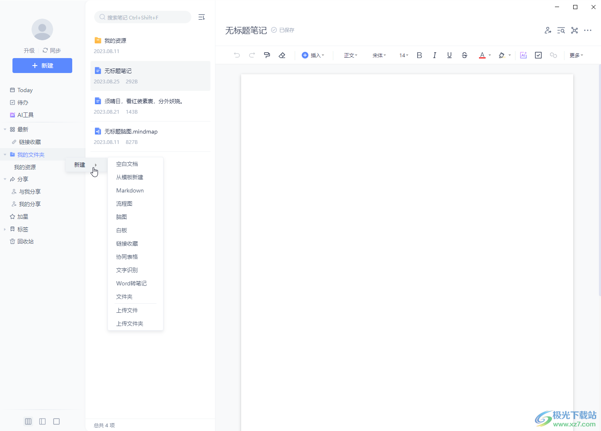Click the note list sort icon

pyautogui.click(x=201, y=17)
